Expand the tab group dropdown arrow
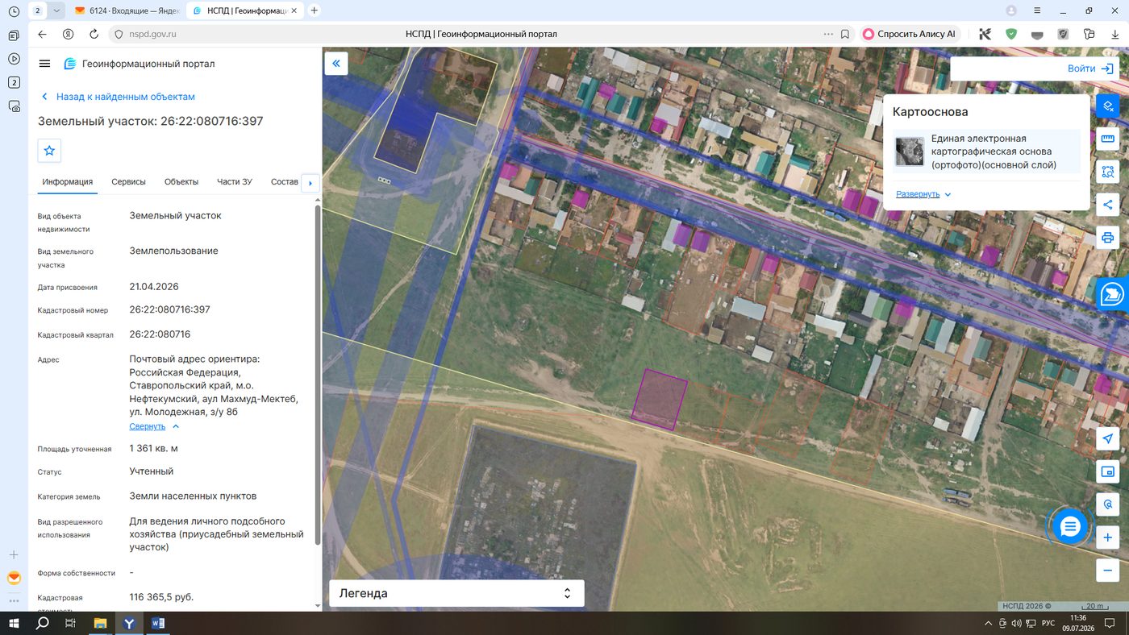Image resolution: width=1129 pixels, height=635 pixels. pyautogui.click(x=56, y=10)
